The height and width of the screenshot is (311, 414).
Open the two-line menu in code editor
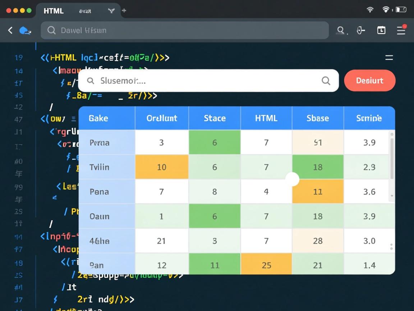coord(389,58)
